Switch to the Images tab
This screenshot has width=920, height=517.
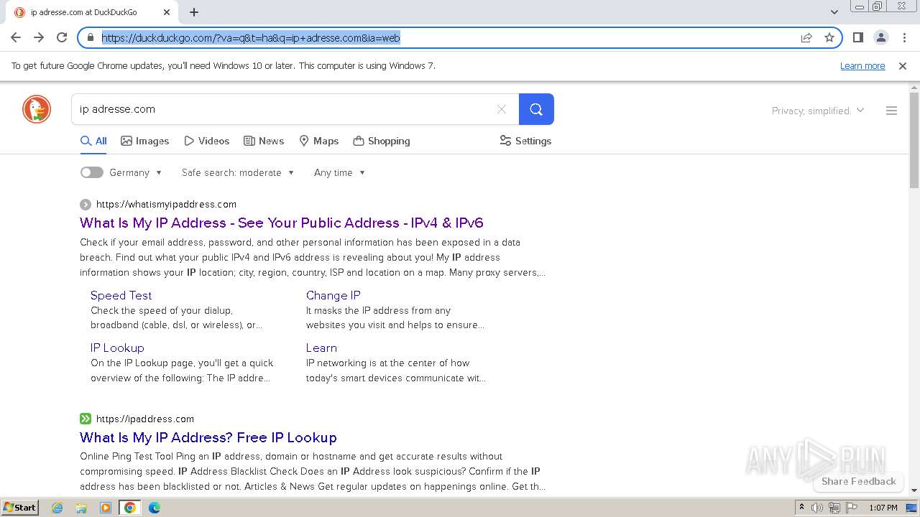(145, 141)
